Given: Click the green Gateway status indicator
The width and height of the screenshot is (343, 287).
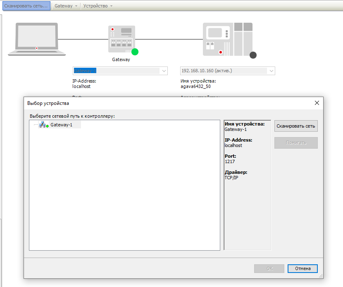Looking at the screenshot, I should (135, 52).
